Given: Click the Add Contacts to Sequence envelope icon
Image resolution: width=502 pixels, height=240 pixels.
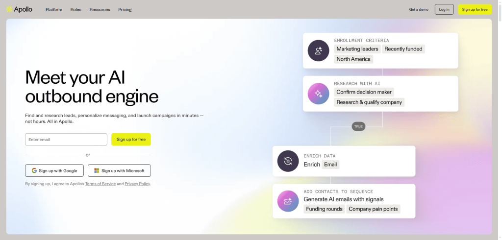Looking at the screenshot, I should point(288,201).
